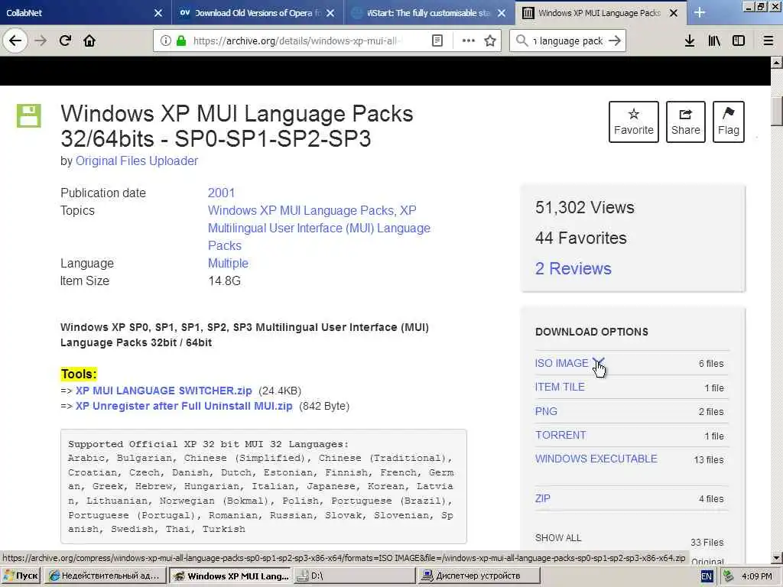Share this archive item
This screenshot has height=587, width=783.
click(x=686, y=122)
